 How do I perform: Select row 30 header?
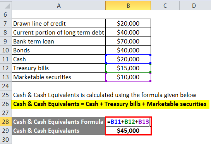[6, 139]
